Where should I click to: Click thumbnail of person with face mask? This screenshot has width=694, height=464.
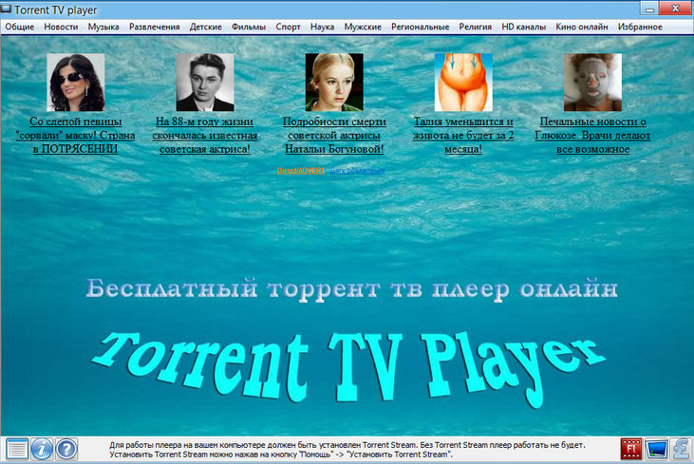[592, 83]
